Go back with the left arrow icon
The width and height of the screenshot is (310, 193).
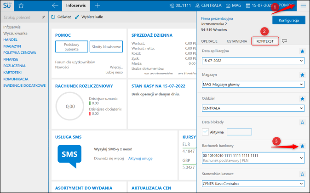pyautogui.click(x=55, y=6)
